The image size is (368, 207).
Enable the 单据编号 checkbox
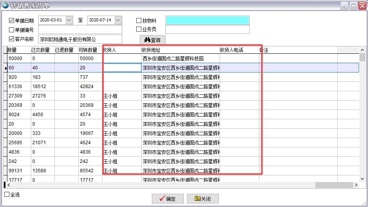pos(11,30)
